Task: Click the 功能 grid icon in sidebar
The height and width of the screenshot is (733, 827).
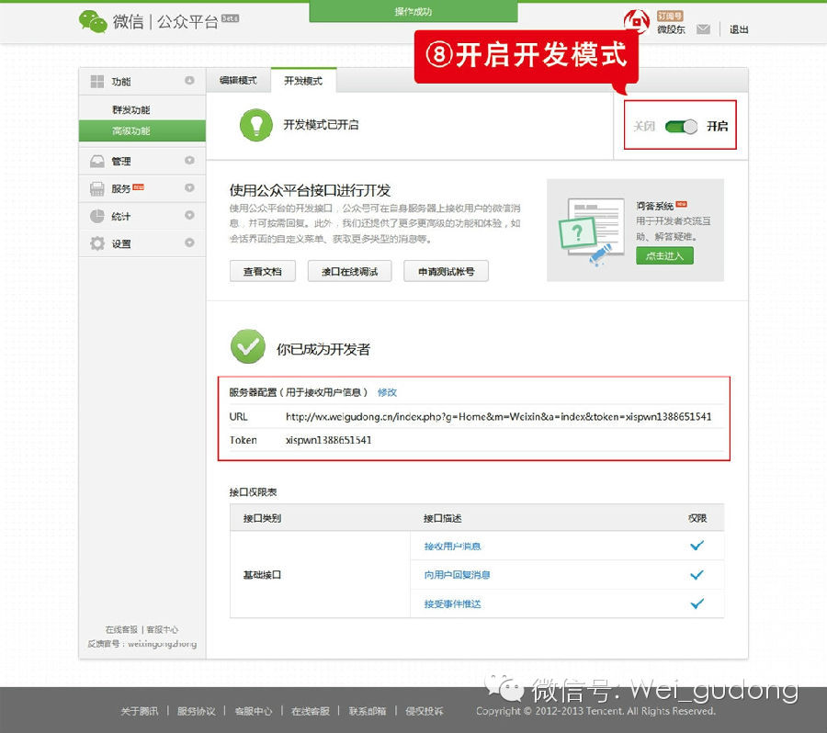Action: click(x=97, y=81)
